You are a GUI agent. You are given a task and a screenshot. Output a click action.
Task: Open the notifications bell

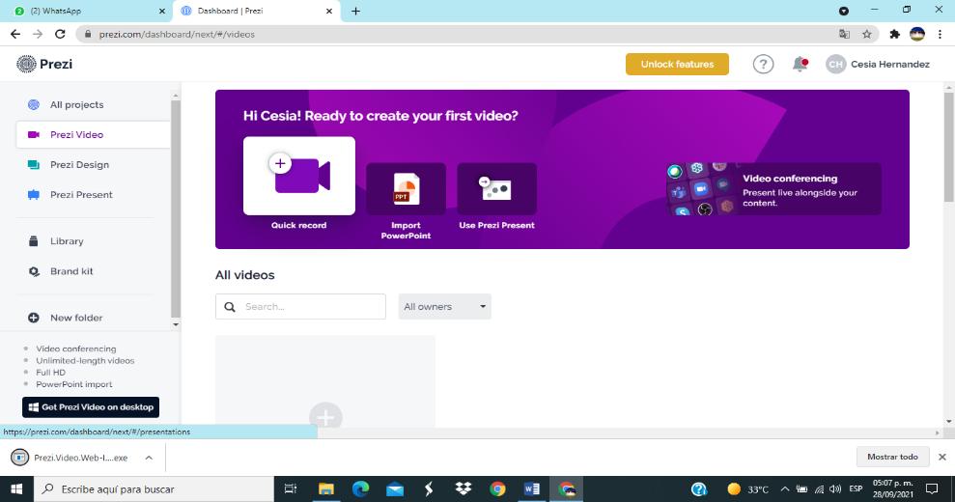800,64
